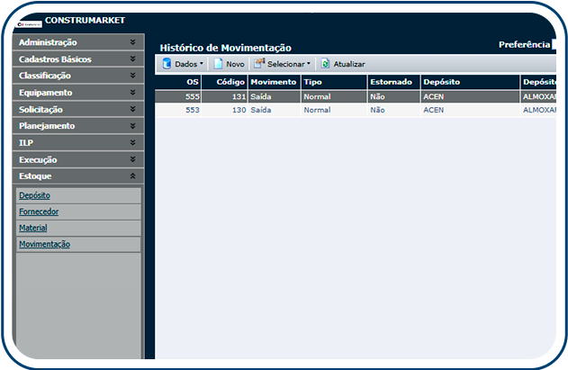
Task: Open the Material link under Estoque
Action: pos(33,228)
